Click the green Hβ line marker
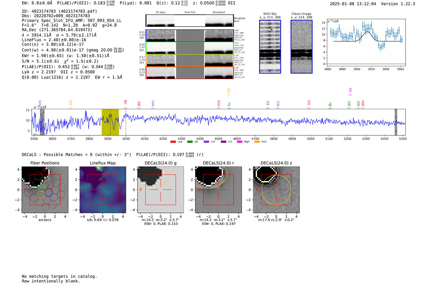 330,105
